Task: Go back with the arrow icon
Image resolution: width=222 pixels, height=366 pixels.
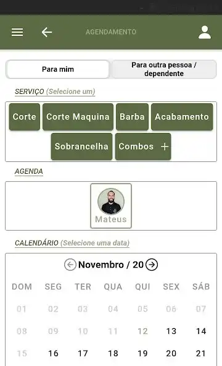Action: click(x=46, y=32)
